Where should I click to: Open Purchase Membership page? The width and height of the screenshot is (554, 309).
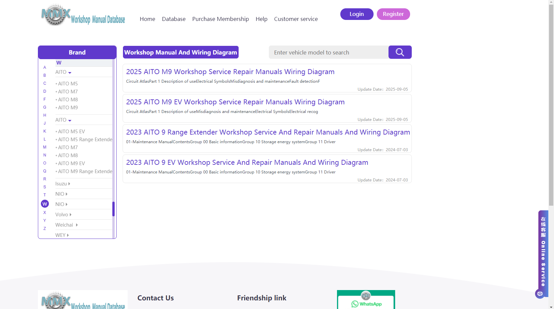click(x=221, y=19)
